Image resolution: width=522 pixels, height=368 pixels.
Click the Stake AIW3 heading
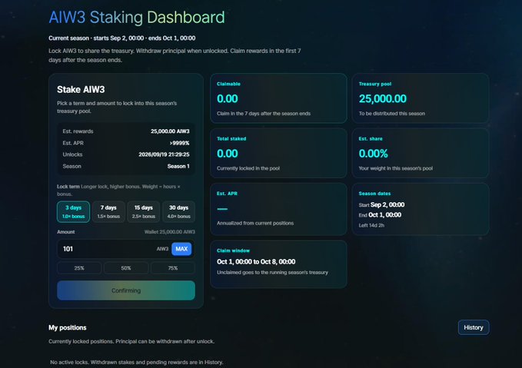81,90
